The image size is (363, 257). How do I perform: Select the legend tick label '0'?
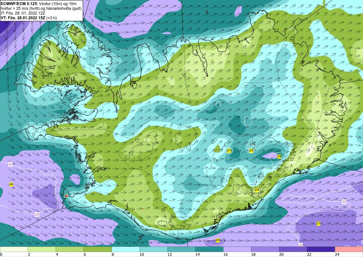pyautogui.click(x=1, y=254)
